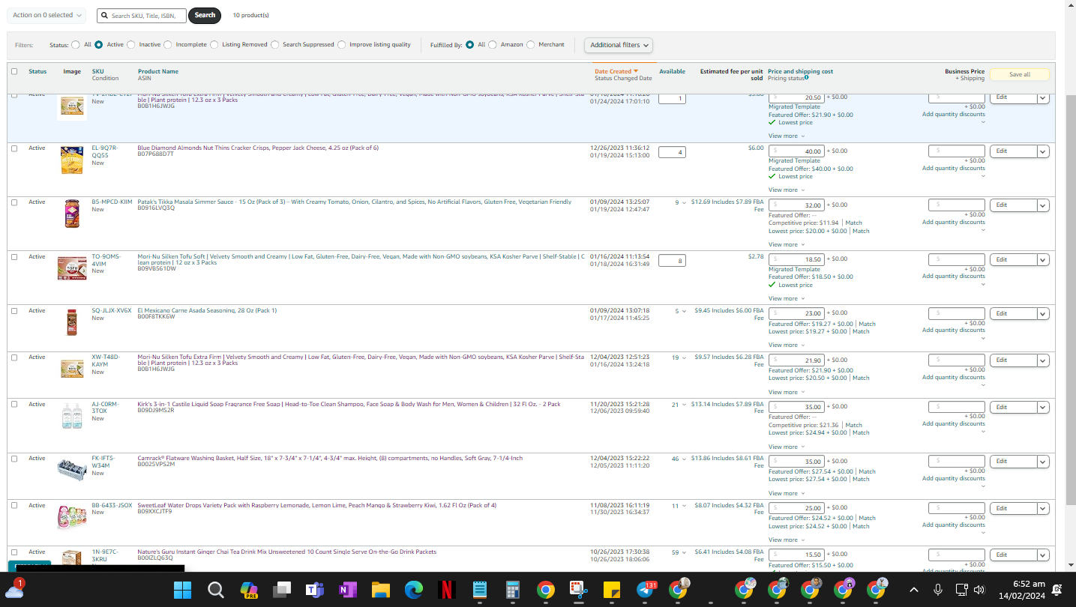The height and width of the screenshot is (607, 1076).
Task: Expand the Additional filters dropdown
Action: click(619, 45)
